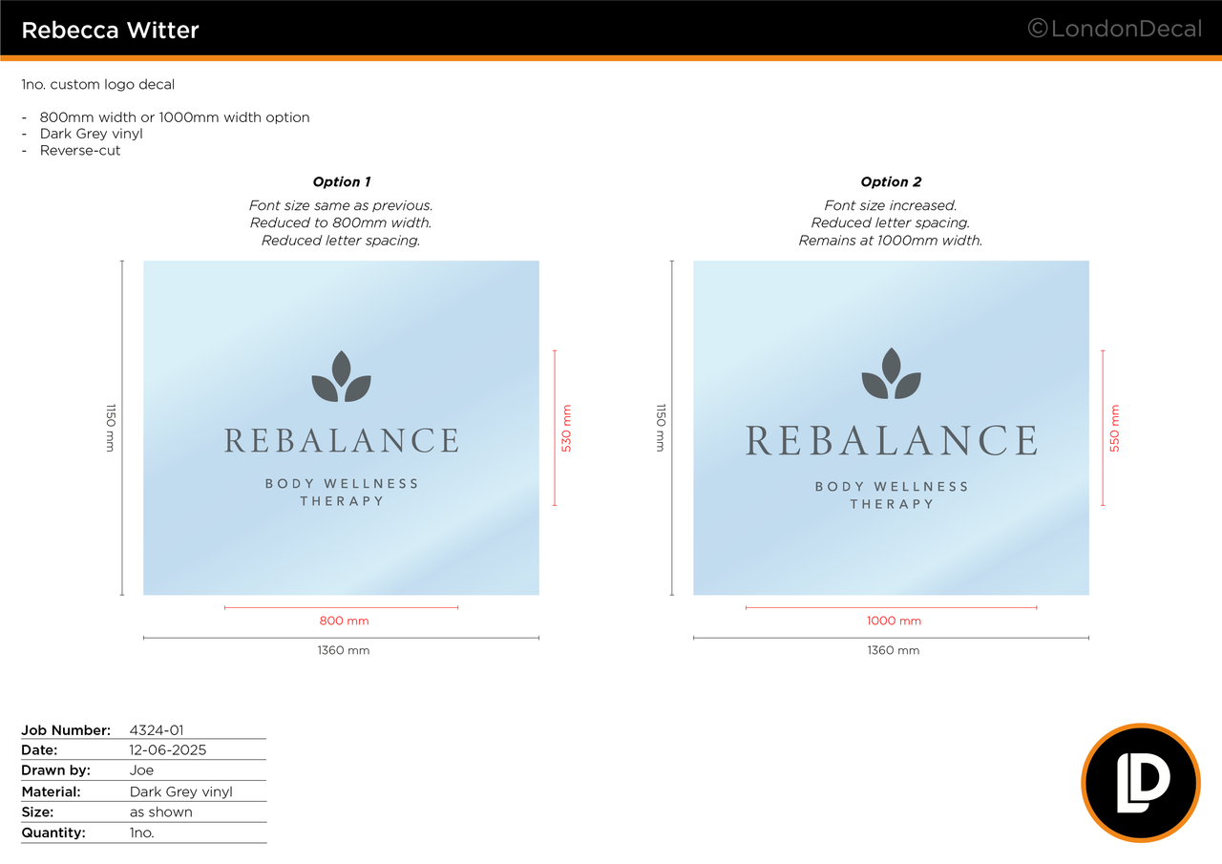This screenshot has height=864, width=1222.
Task: Select the leaf icon in Option 1
Action: [x=341, y=377]
